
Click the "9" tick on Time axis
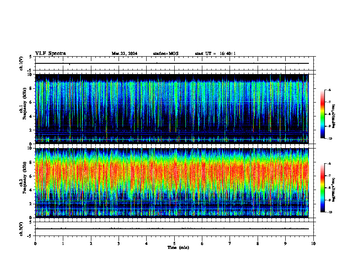[285, 244]
